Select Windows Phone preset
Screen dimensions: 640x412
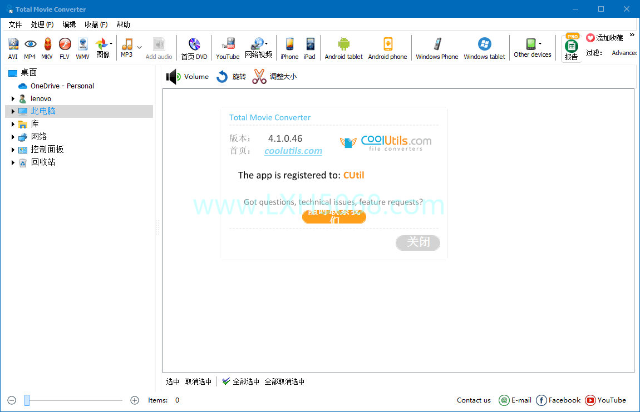pyautogui.click(x=437, y=48)
